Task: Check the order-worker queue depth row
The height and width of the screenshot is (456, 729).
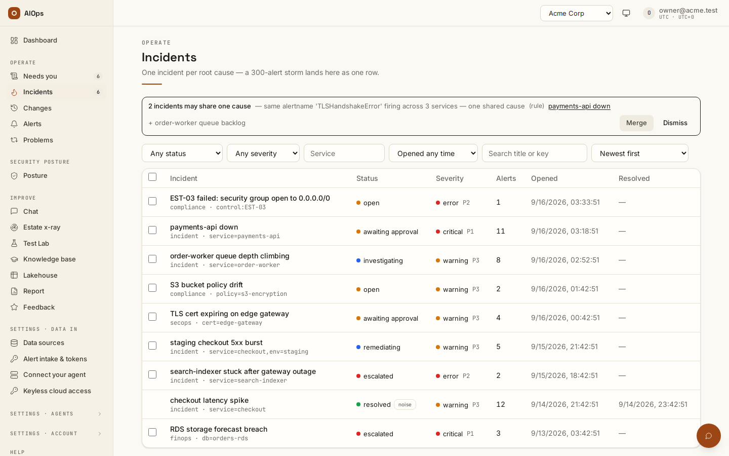Action: tap(152, 259)
